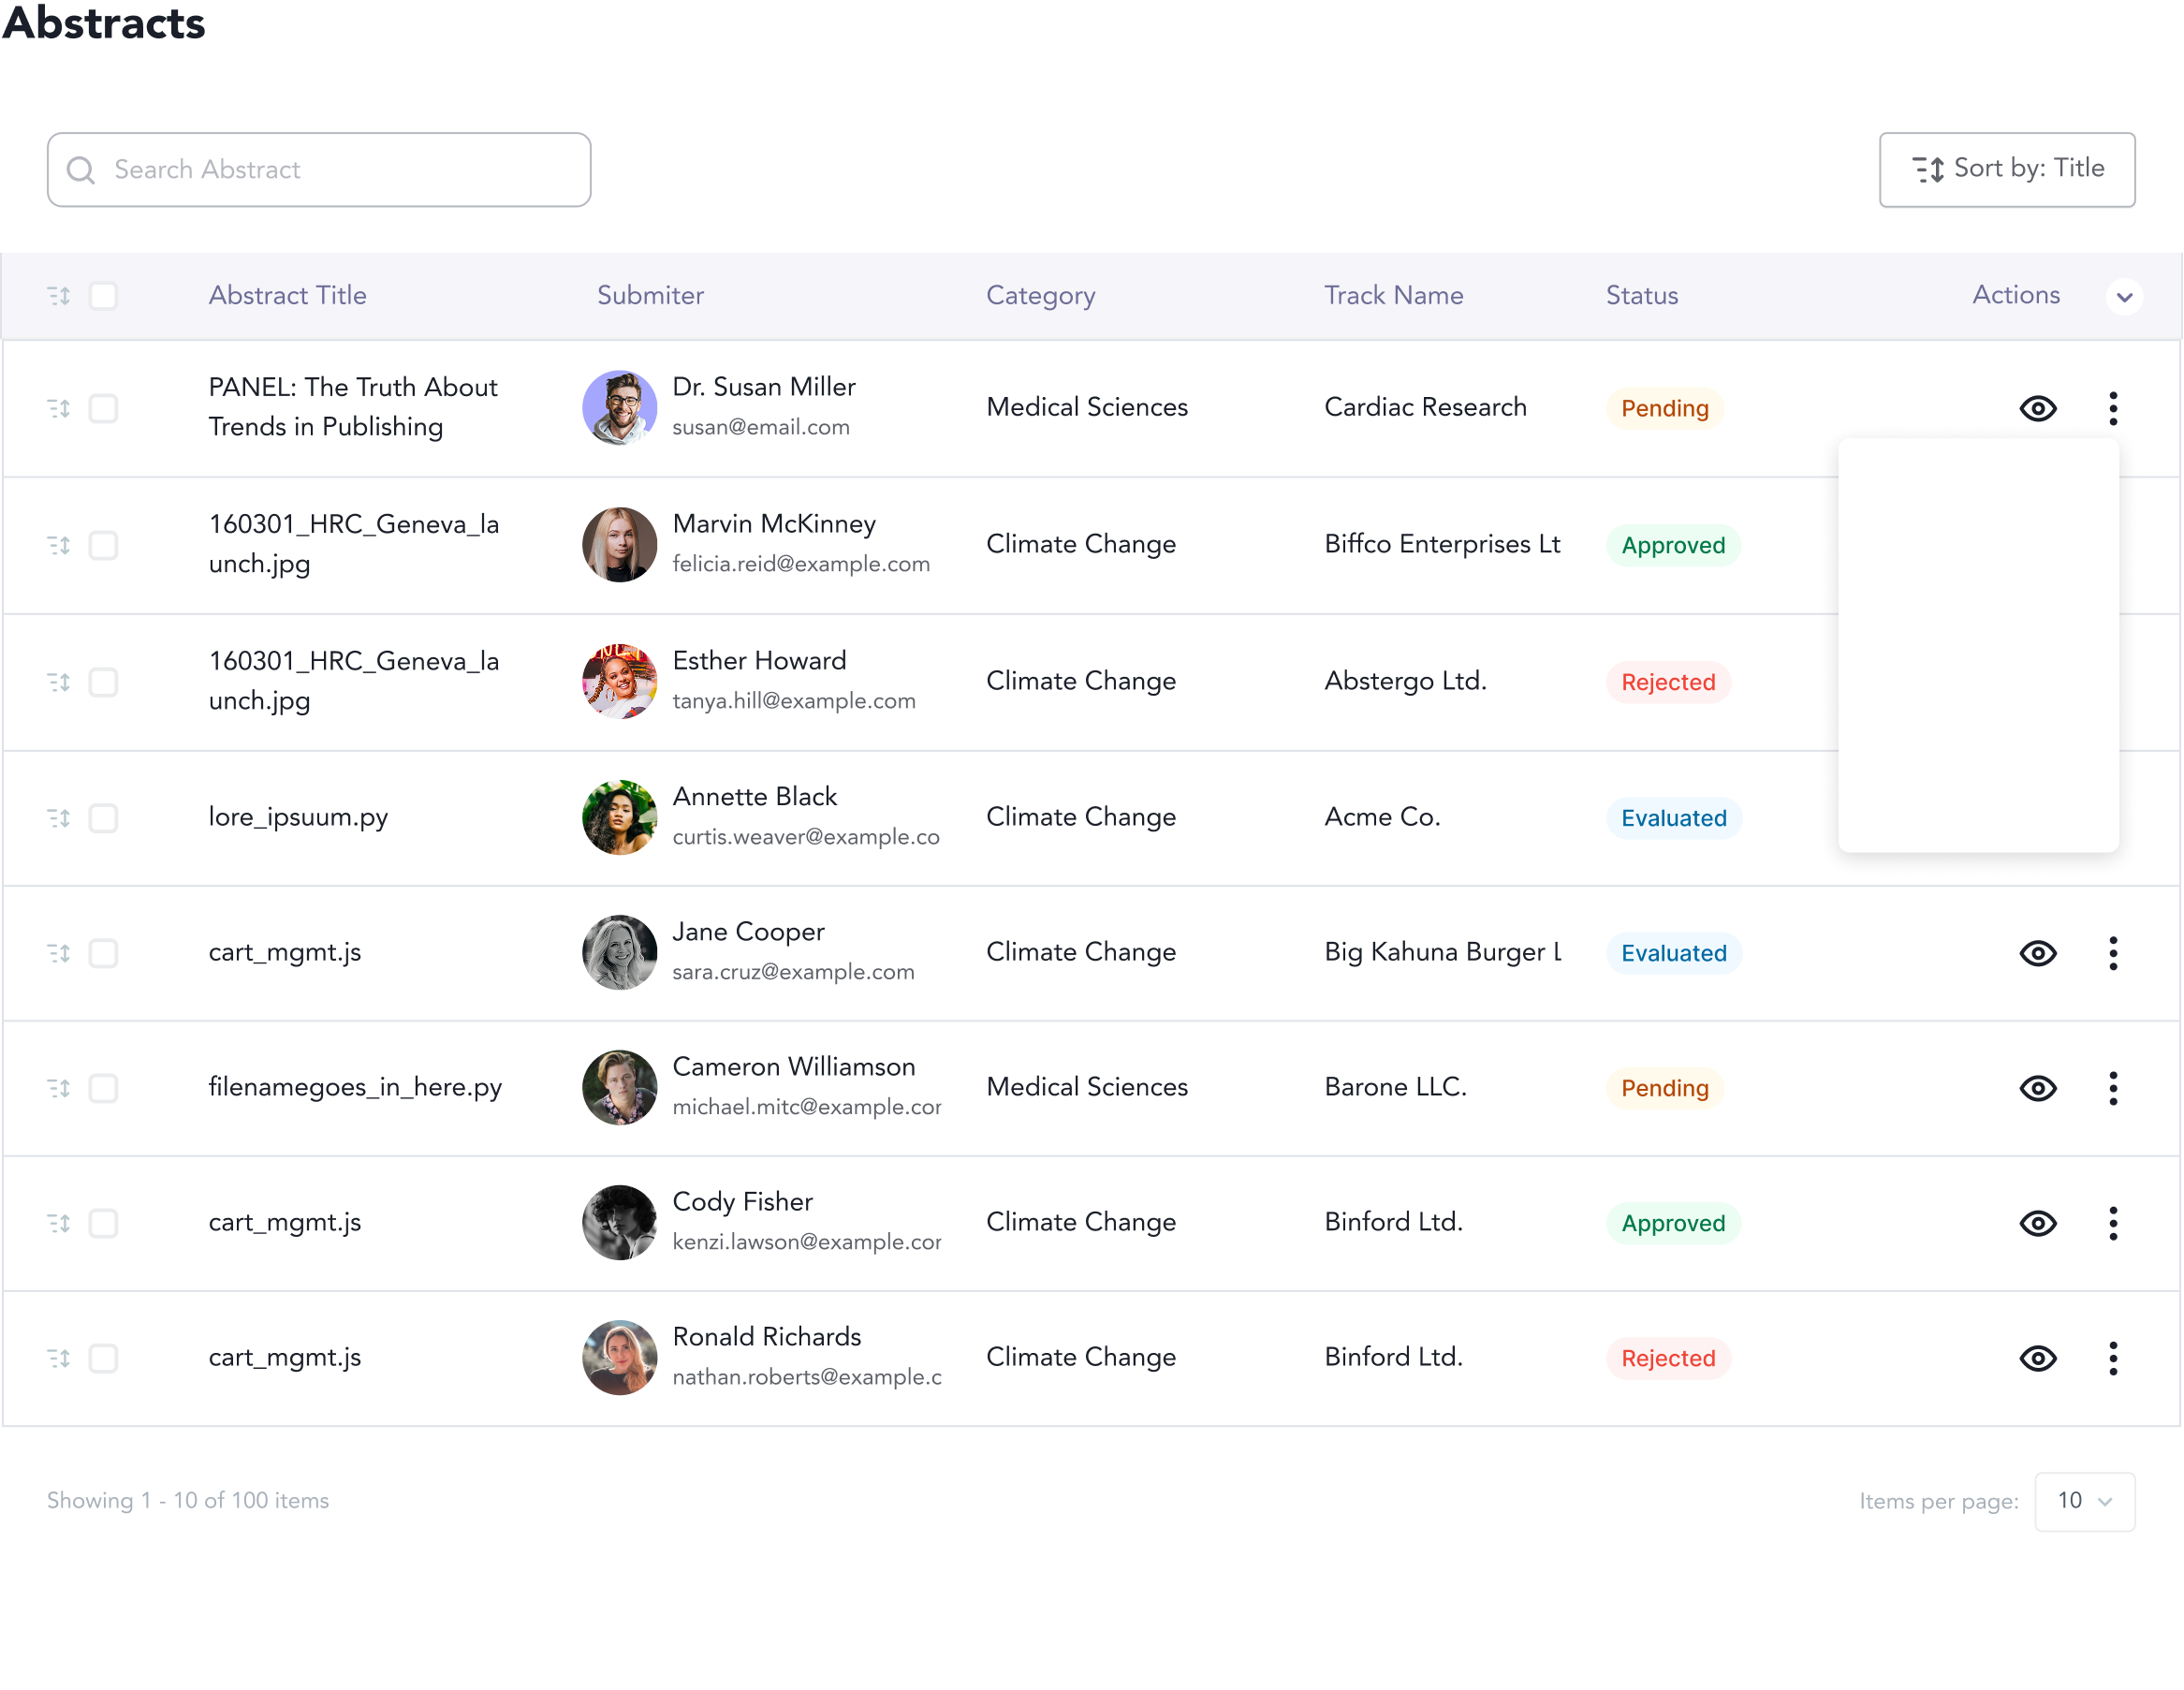Open three-dot menu for PANEL: Truth About Trends row
Image resolution: width=2184 pixels, height=1690 pixels.
[x=2112, y=408]
